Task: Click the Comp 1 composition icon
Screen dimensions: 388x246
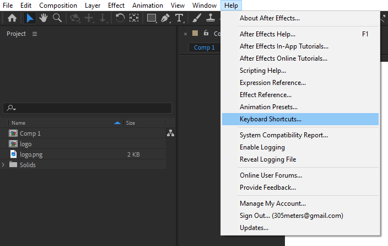Action: (x=13, y=133)
